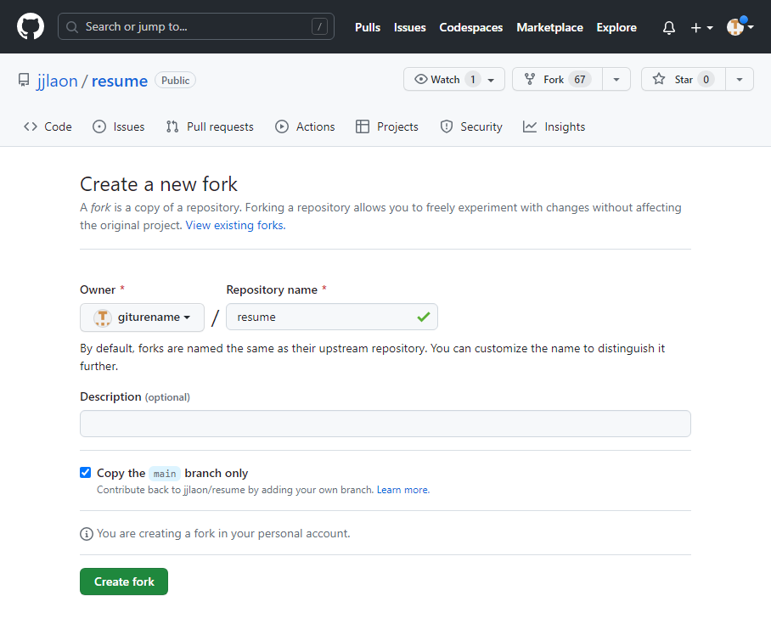Go to GitHub homepage via Octocat logo
Screen dimensions: 771x618
[31, 26]
